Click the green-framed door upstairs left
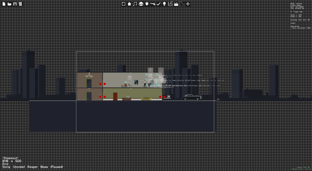 [89, 83]
